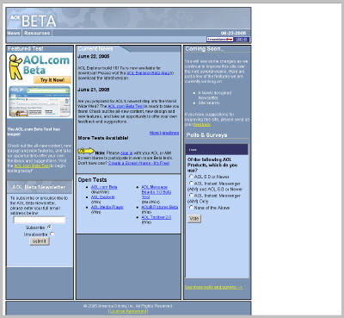Click the Vote button
Viewport: 344px width, 318px height.
pyautogui.click(x=194, y=219)
